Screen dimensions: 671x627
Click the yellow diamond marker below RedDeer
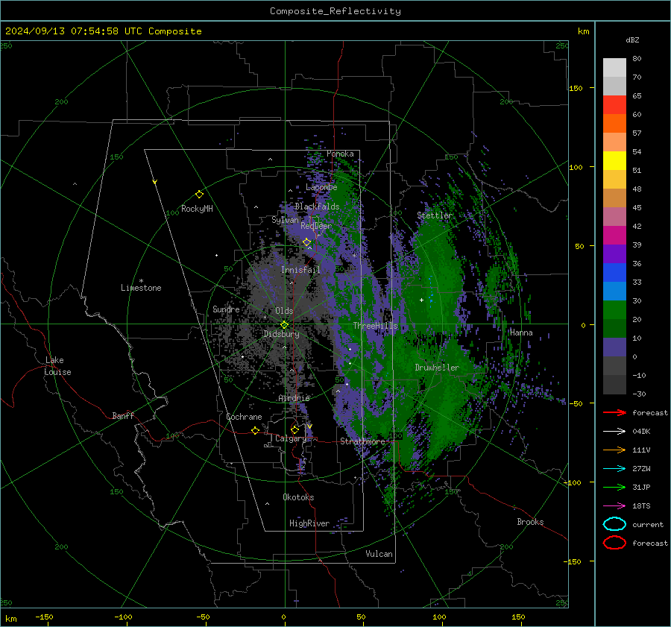point(307,242)
